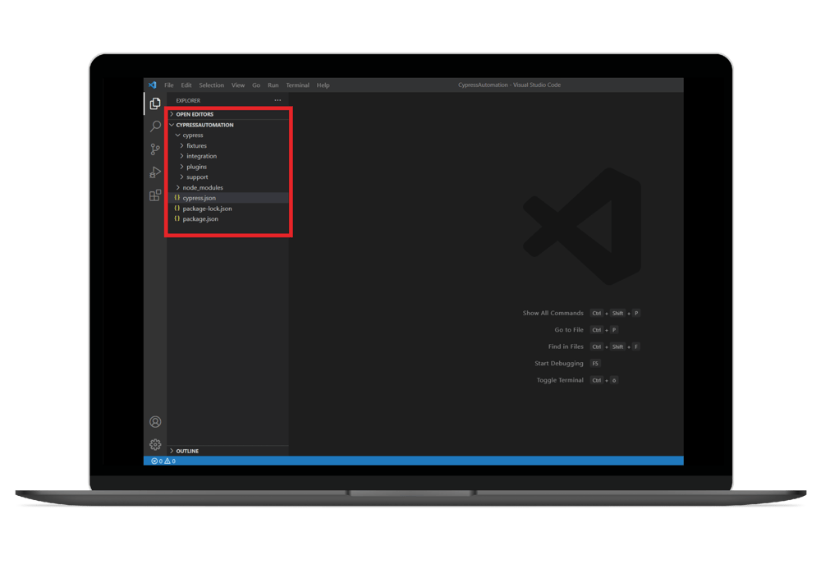
Task: Click the VS Code logo in title bar
Action: 153,85
